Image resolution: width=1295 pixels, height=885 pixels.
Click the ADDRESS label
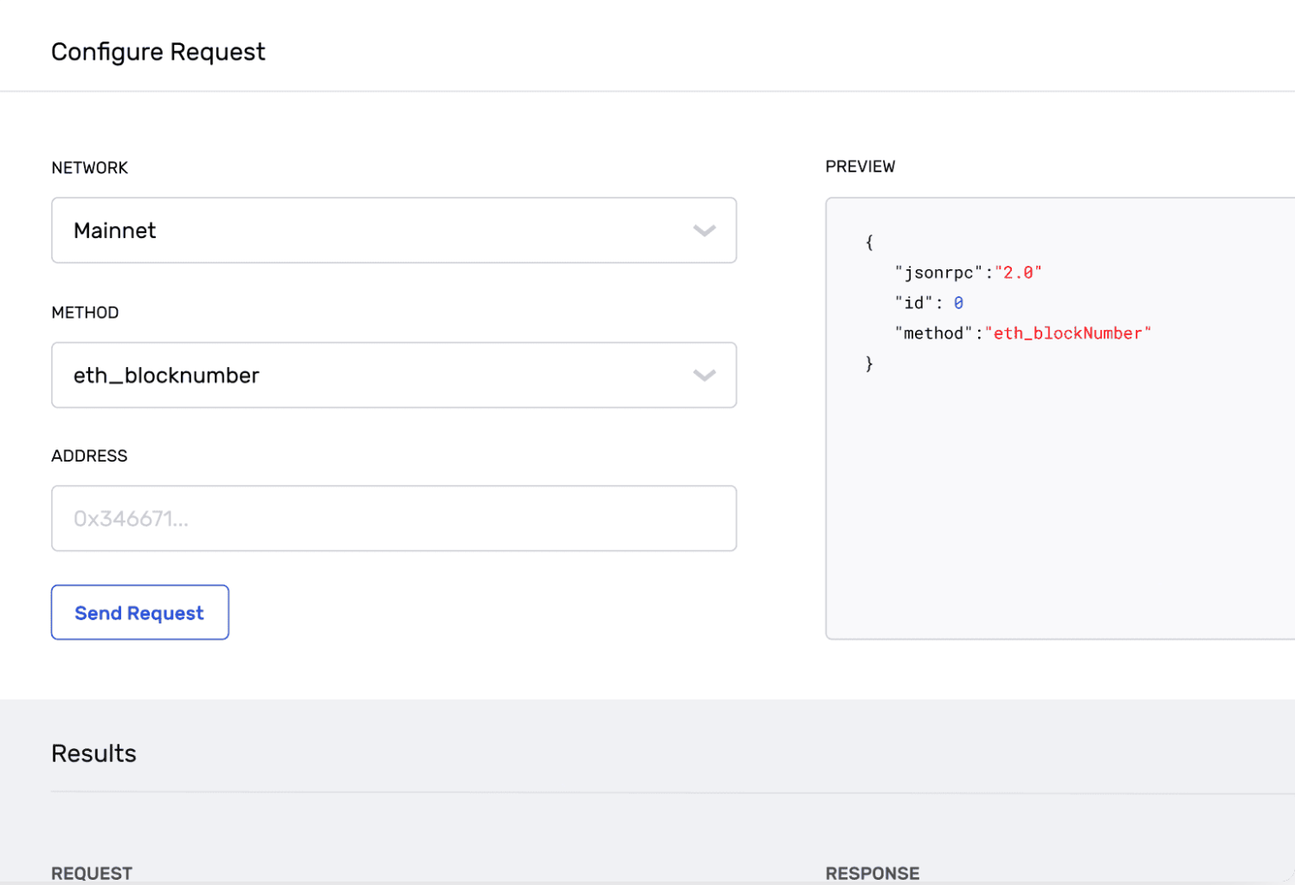[x=89, y=455]
